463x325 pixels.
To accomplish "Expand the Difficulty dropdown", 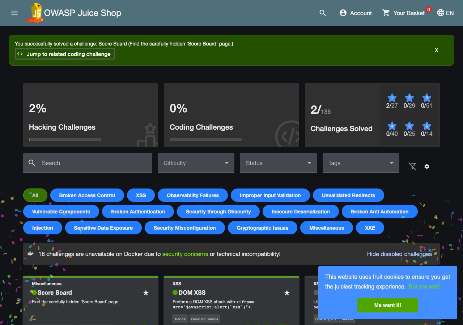I will point(196,163).
